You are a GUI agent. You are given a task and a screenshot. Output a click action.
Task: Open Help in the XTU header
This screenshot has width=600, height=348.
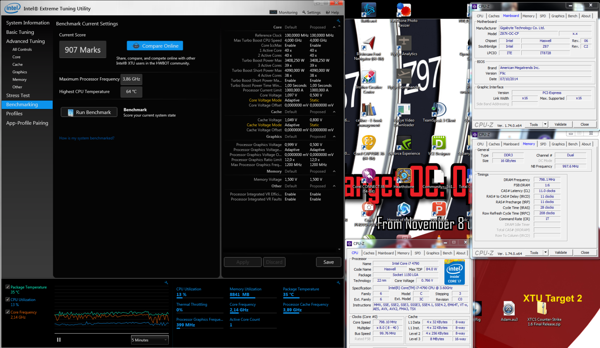tap(332, 12)
